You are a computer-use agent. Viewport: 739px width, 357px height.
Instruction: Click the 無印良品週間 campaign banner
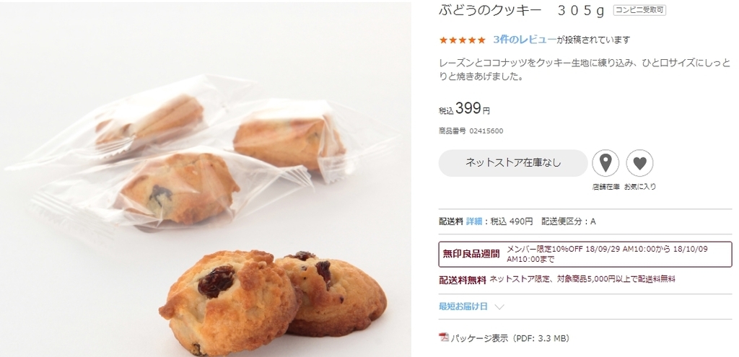tap(585, 255)
